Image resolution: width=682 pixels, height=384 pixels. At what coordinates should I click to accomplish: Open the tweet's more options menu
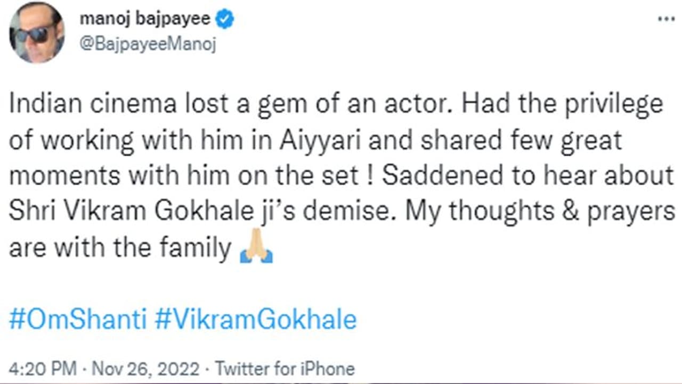[x=666, y=19]
